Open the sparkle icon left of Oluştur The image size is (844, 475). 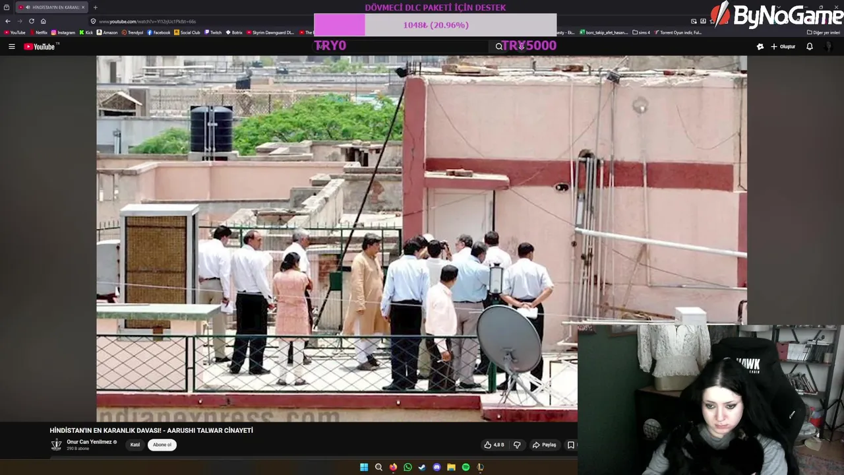coord(760,47)
